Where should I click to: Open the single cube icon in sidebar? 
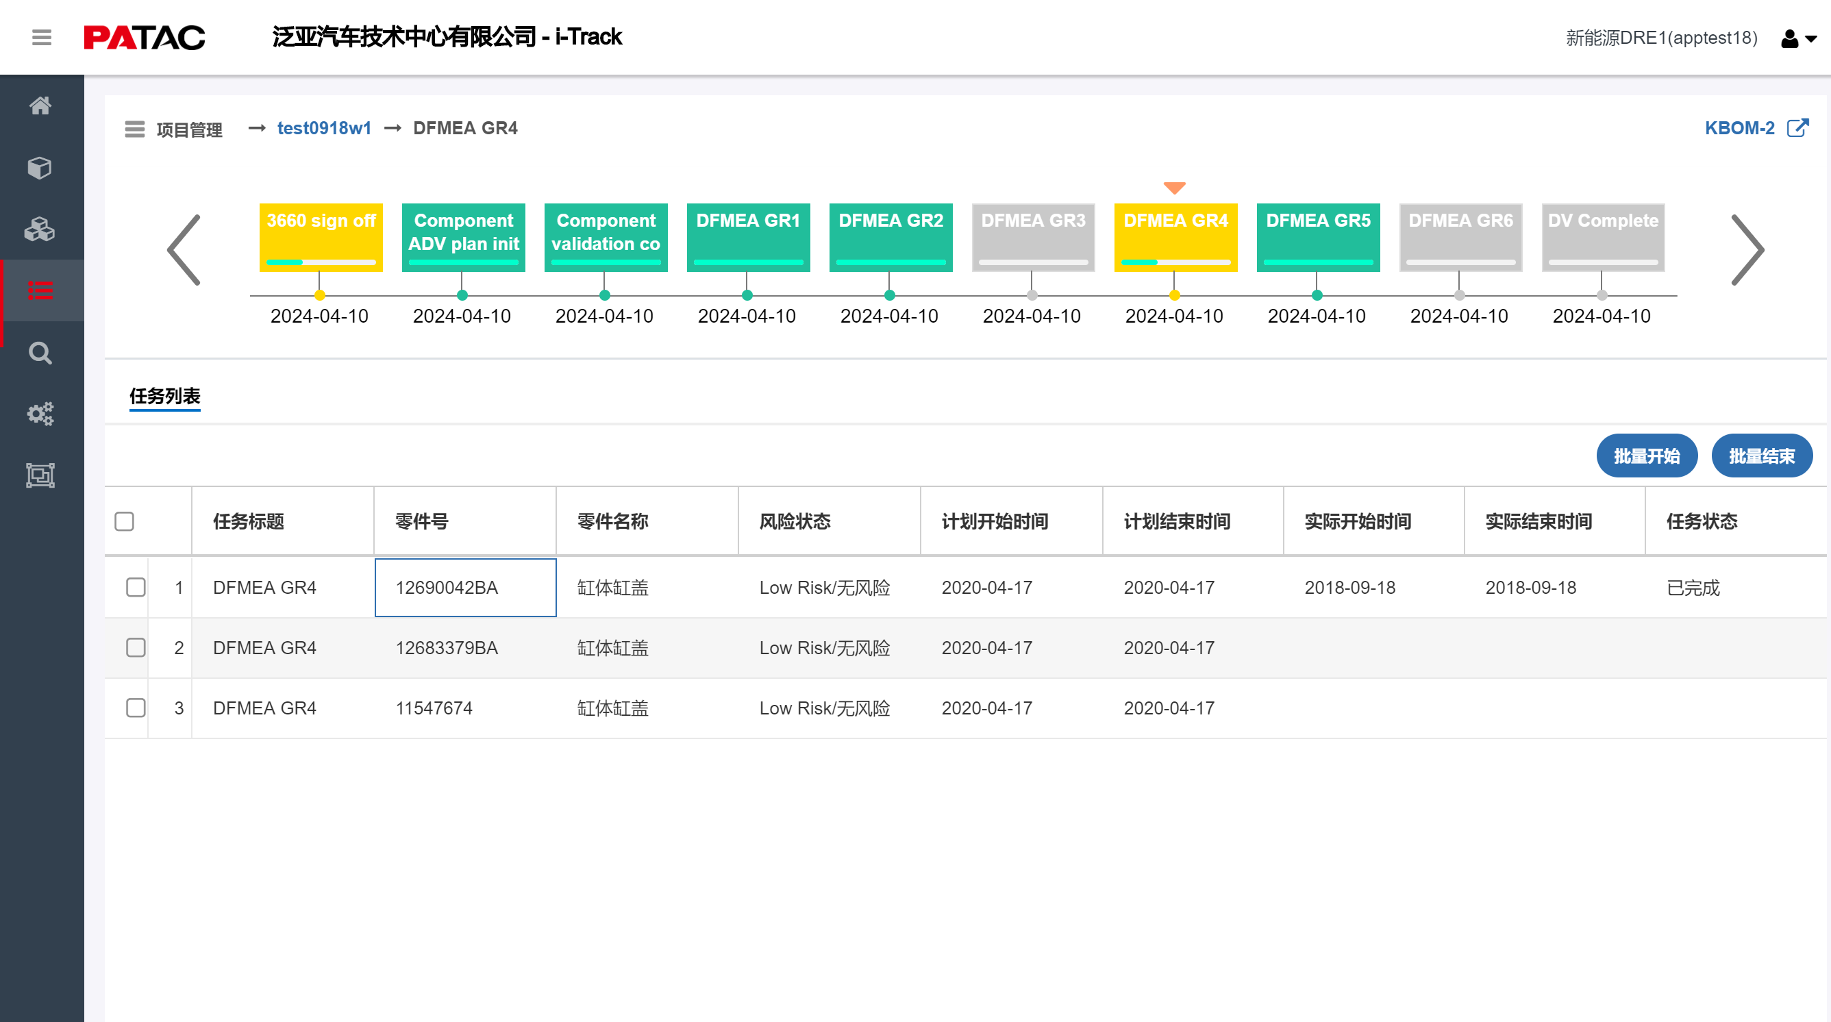pyautogui.click(x=40, y=168)
